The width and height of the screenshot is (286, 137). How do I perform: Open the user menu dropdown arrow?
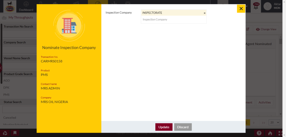247,6
